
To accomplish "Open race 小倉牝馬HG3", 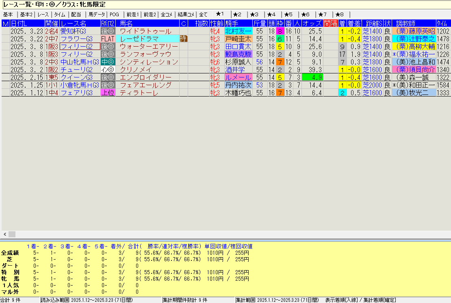I will [80, 85].
